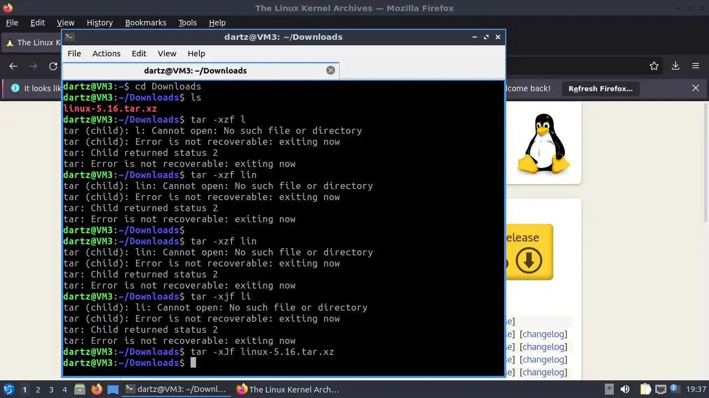The width and height of the screenshot is (709, 398).
Task: Click the clock showing 19:37
Action: click(x=696, y=389)
